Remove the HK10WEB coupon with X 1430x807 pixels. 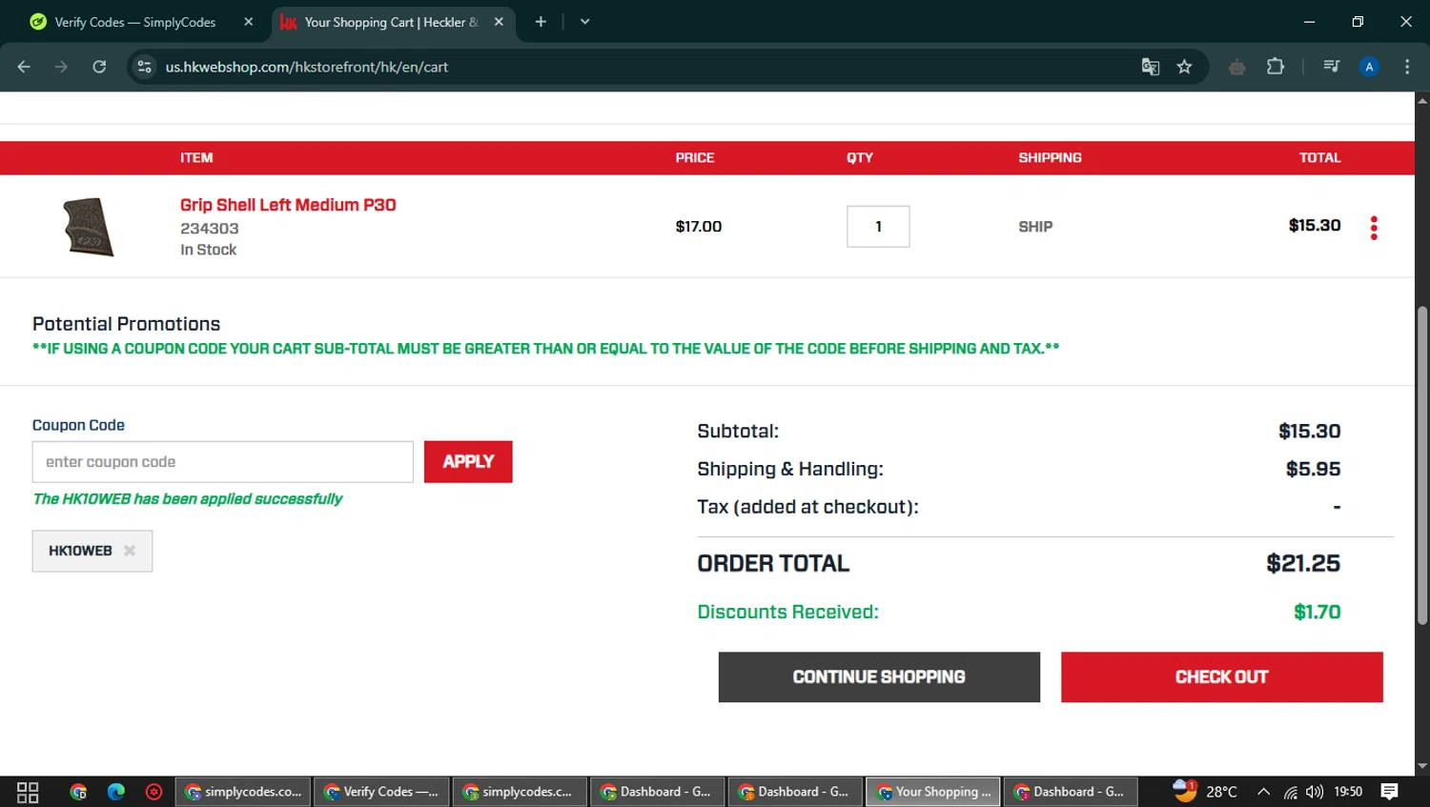130,551
